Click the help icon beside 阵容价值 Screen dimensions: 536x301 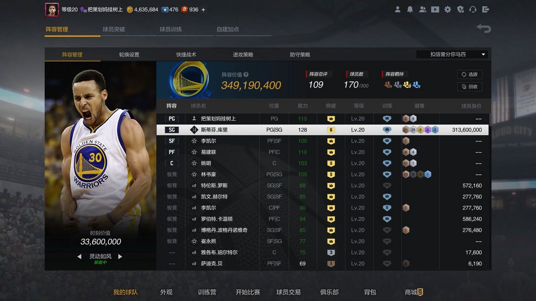point(246,75)
